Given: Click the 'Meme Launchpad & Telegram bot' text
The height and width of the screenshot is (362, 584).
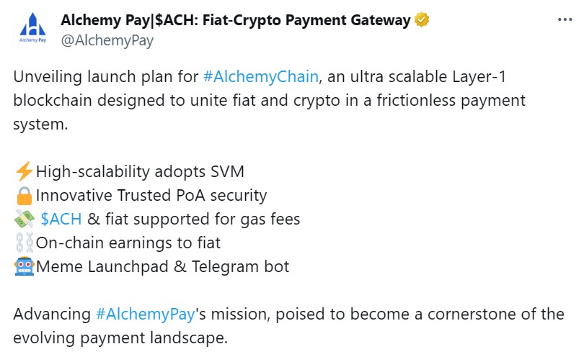Looking at the screenshot, I should pyautogui.click(x=162, y=266).
